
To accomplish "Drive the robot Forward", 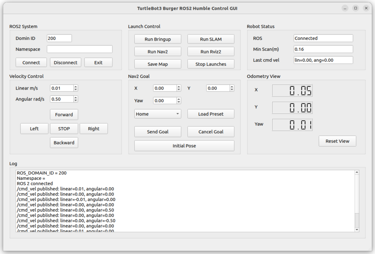I will click(x=64, y=115).
